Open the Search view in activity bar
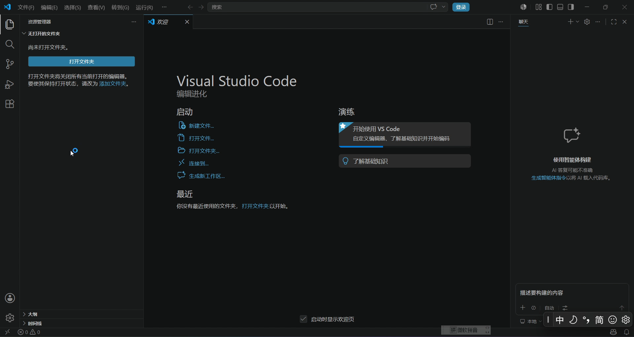Screen dimensions: 634x337 tap(10, 44)
